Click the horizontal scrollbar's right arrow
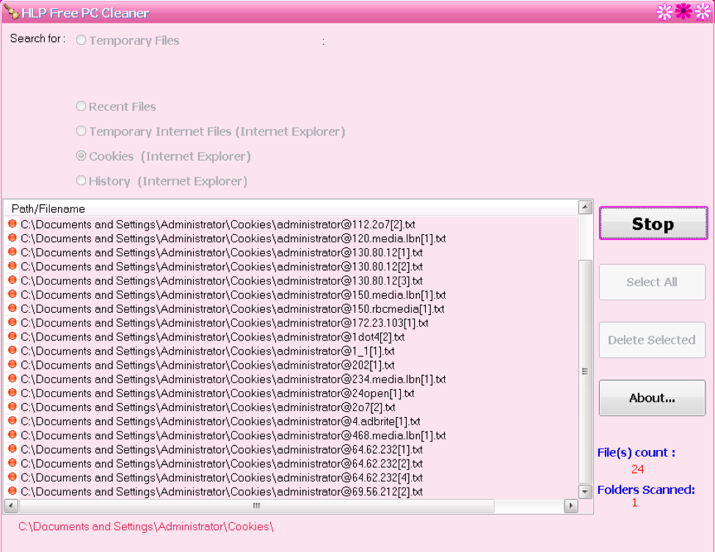Screen dimensions: 715x552 [x=571, y=506]
